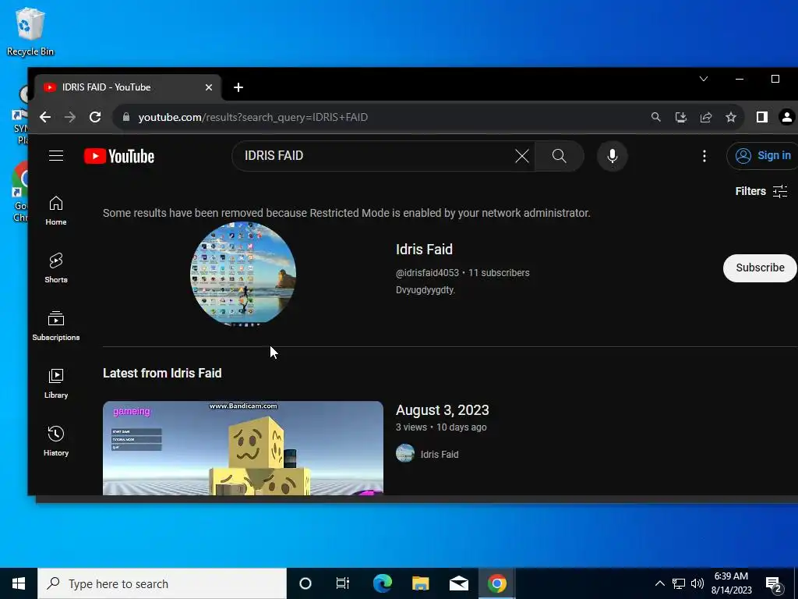Viewport: 798px width, 599px height.
Task: Open the notification center icon
Action: (774, 584)
